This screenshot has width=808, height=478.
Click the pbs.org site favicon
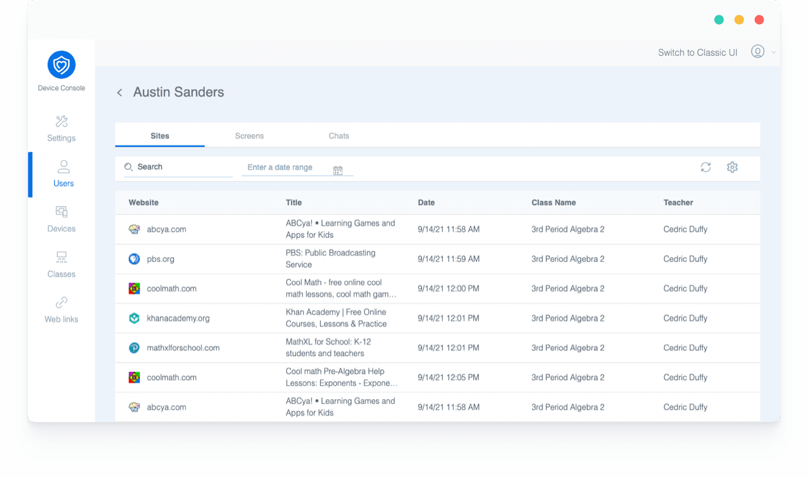pos(134,259)
